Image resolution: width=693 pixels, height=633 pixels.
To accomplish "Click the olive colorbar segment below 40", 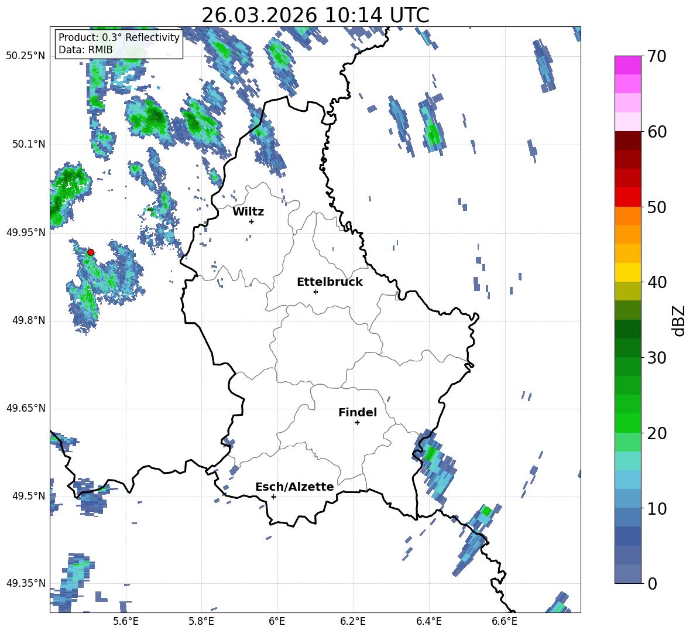I will (627, 291).
